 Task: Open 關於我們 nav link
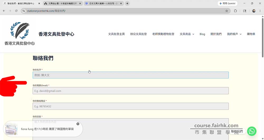216,34
